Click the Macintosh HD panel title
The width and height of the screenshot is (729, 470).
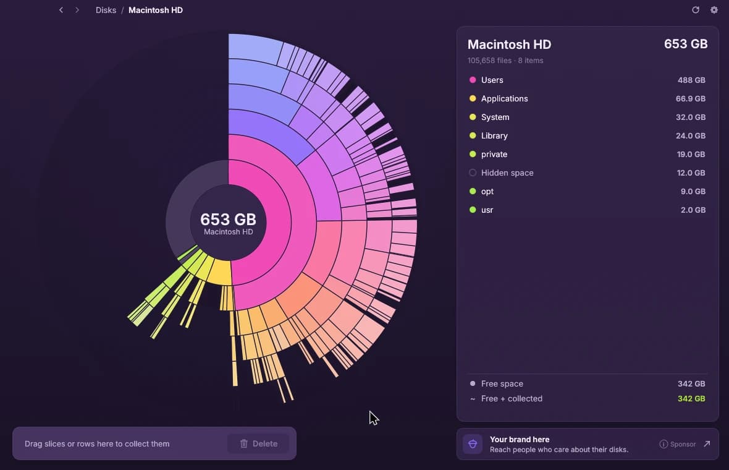pos(509,45)
